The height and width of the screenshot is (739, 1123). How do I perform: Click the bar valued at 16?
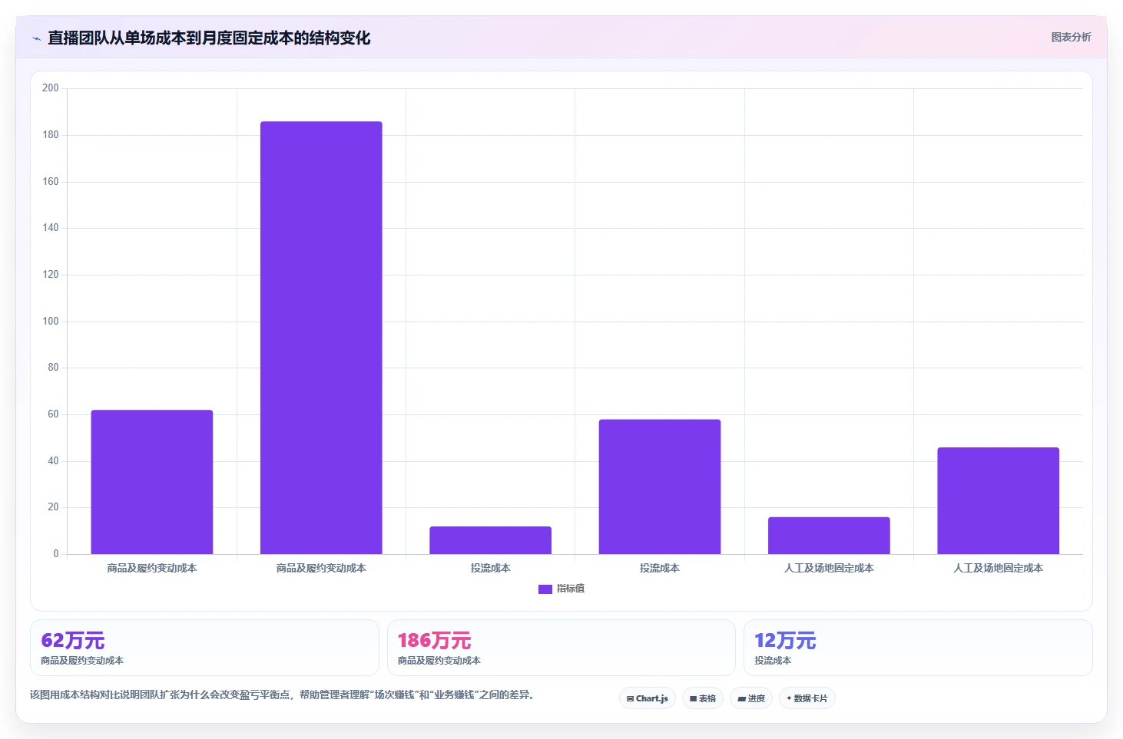point(829,536)
